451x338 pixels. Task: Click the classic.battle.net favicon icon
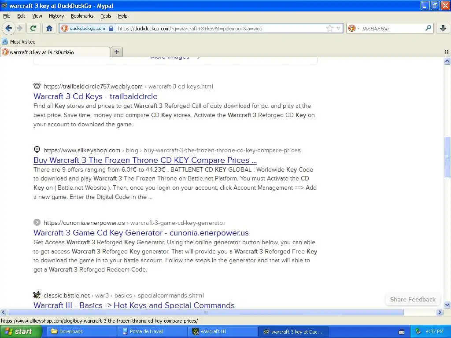click(x=37, y=295)
